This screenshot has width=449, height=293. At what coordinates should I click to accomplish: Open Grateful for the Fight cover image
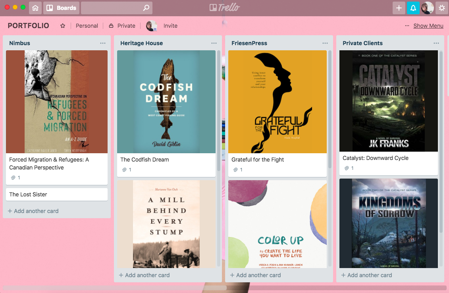[277, 102]
